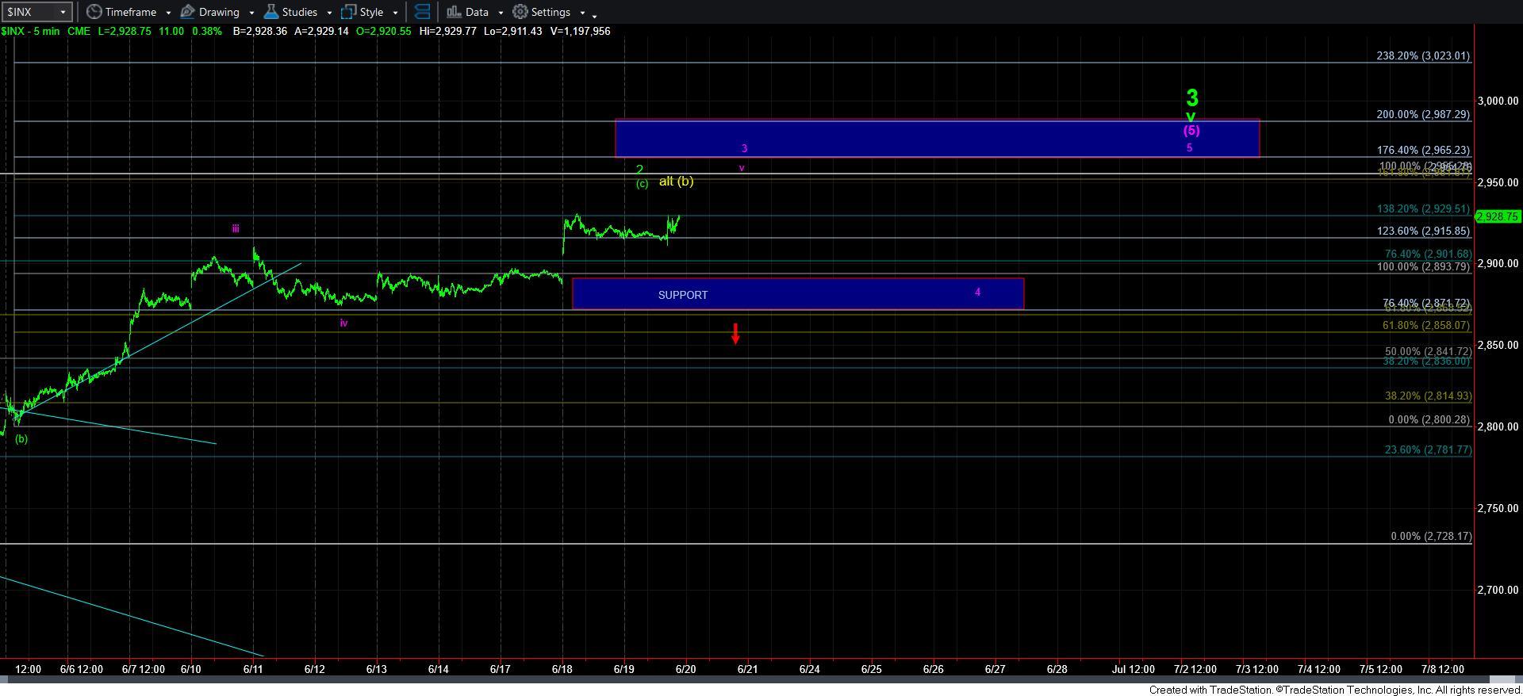Click the blue stacked panels icon
Screen dimensions: 1523x696
[423, 12]
